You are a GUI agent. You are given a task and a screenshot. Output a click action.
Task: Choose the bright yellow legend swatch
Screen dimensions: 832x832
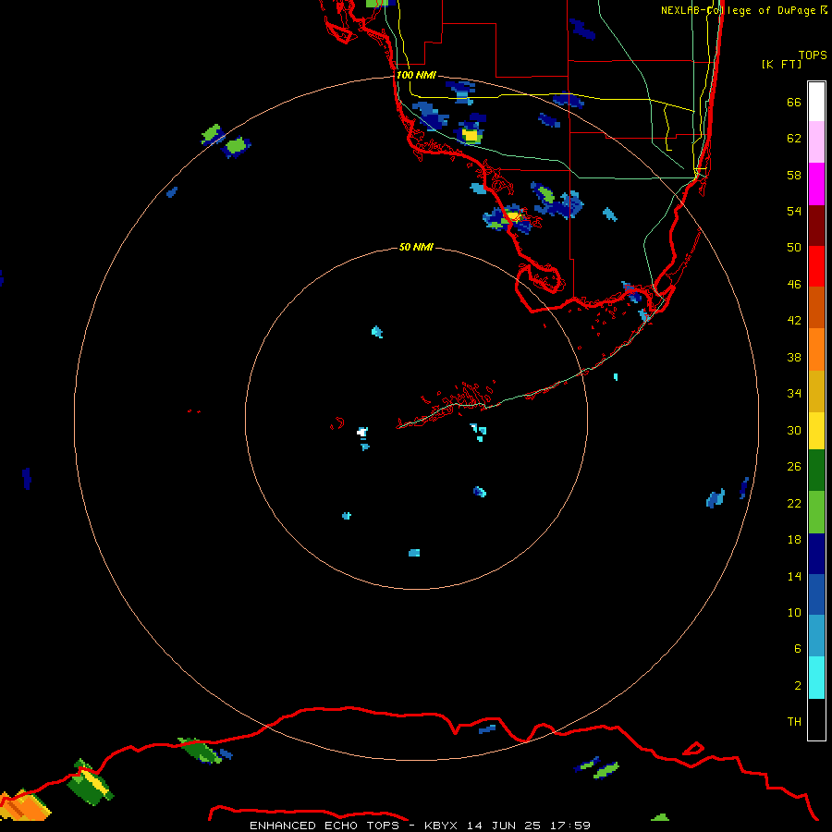(816, 431)
